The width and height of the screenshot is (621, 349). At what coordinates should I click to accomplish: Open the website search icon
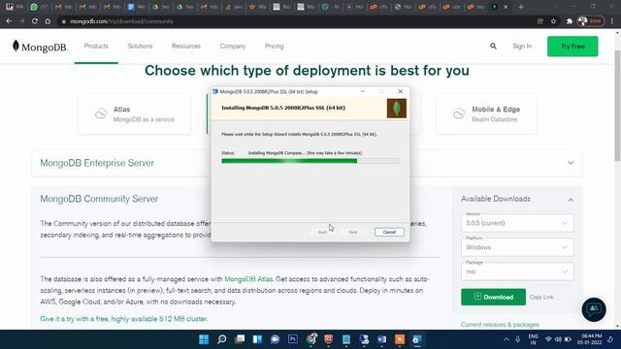493,47
